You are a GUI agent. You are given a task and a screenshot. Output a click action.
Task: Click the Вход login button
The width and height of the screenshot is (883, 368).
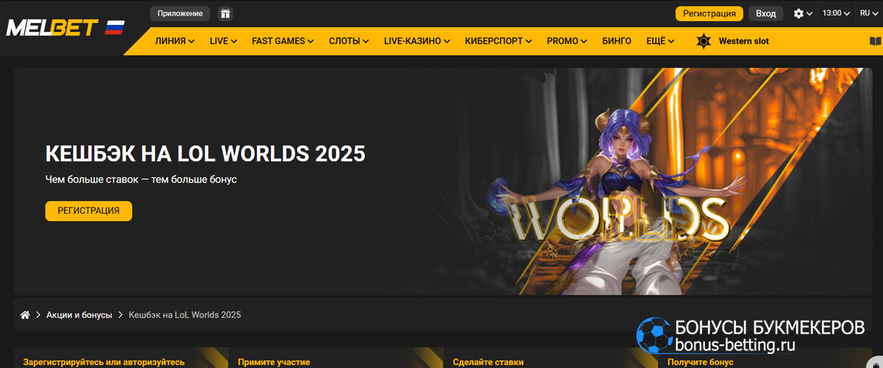(766, 13)
